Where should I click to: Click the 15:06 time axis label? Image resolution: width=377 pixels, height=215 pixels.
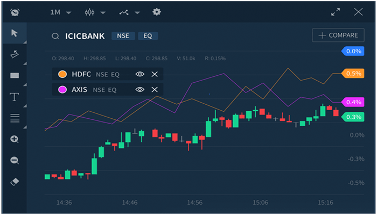(x=260, y=203)
